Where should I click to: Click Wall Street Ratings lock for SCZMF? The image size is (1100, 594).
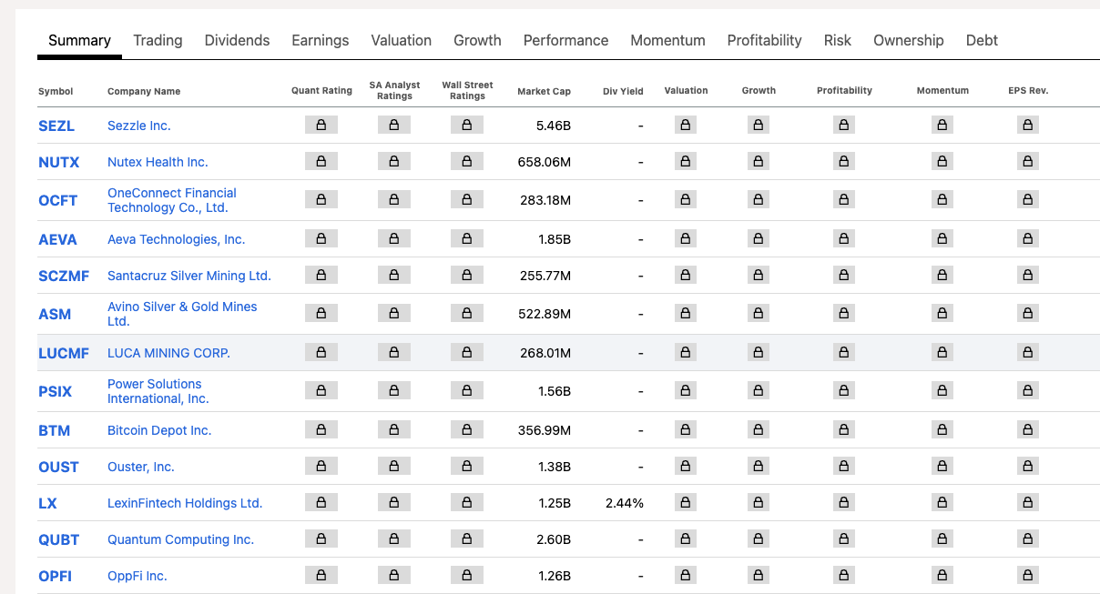point(467,276)
